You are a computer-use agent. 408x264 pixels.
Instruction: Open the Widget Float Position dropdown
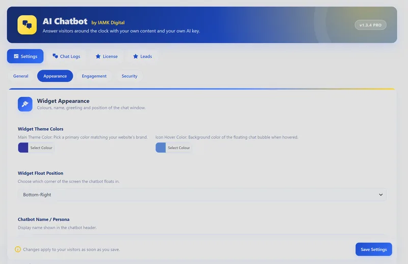[x=202, y=195]
